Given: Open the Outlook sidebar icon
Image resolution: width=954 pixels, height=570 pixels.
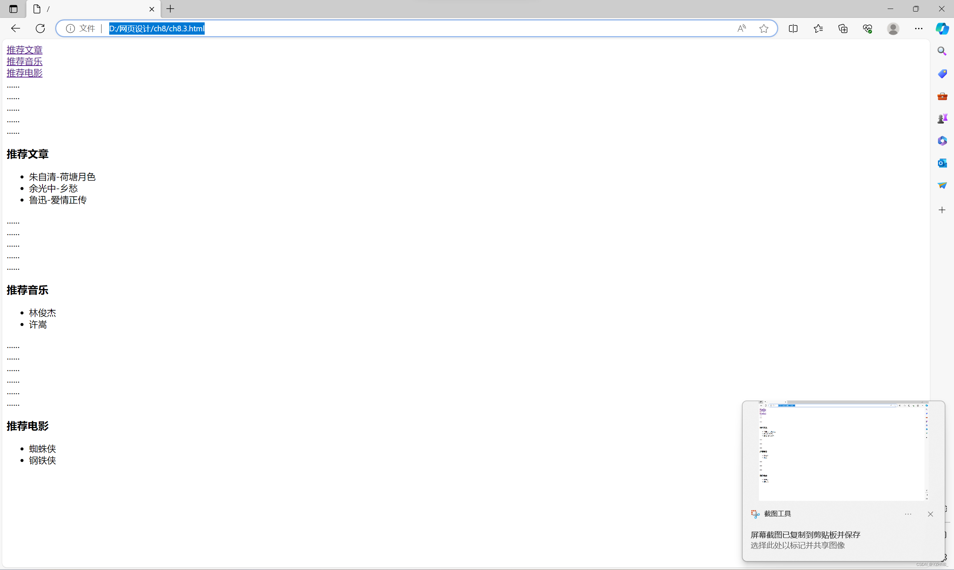Looking at the screenshot, I should 942,163.
